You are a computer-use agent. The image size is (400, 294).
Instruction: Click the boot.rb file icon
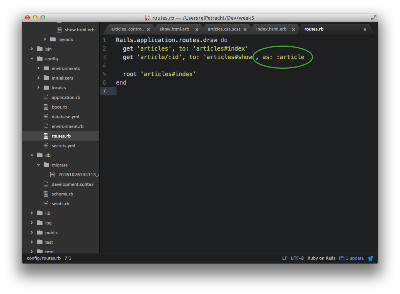pos(46,107)
